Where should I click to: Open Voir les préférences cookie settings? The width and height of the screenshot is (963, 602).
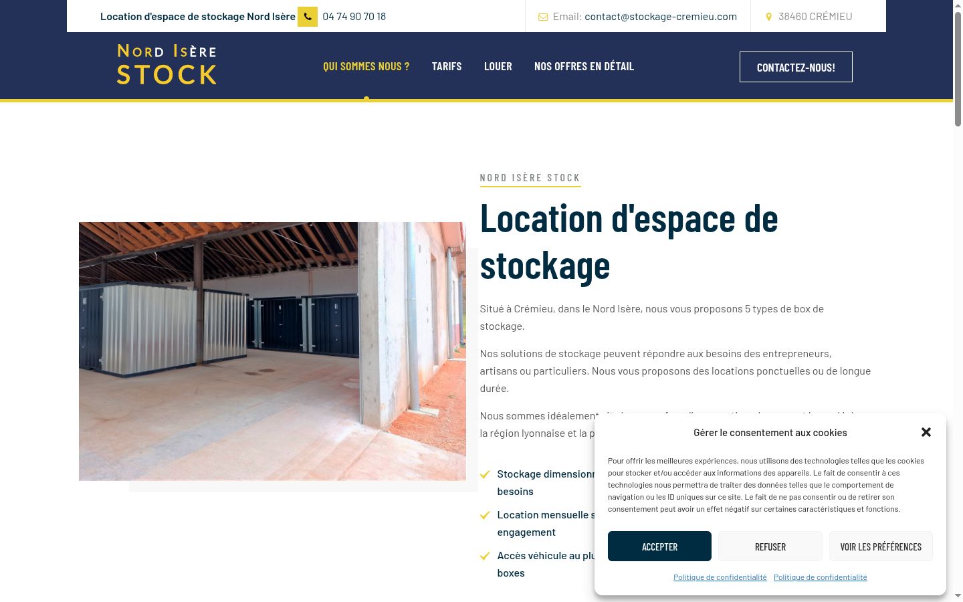tap(881, 546)
